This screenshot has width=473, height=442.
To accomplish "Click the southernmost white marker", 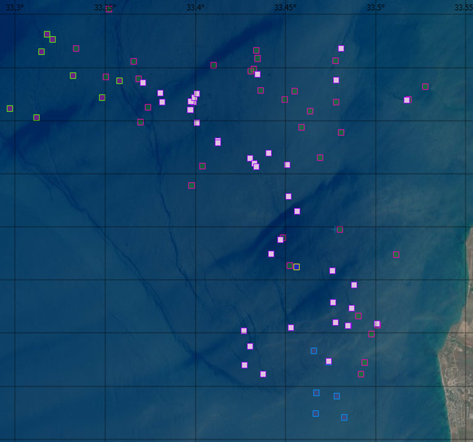I will pyautogui.click(x=263, y=374).
